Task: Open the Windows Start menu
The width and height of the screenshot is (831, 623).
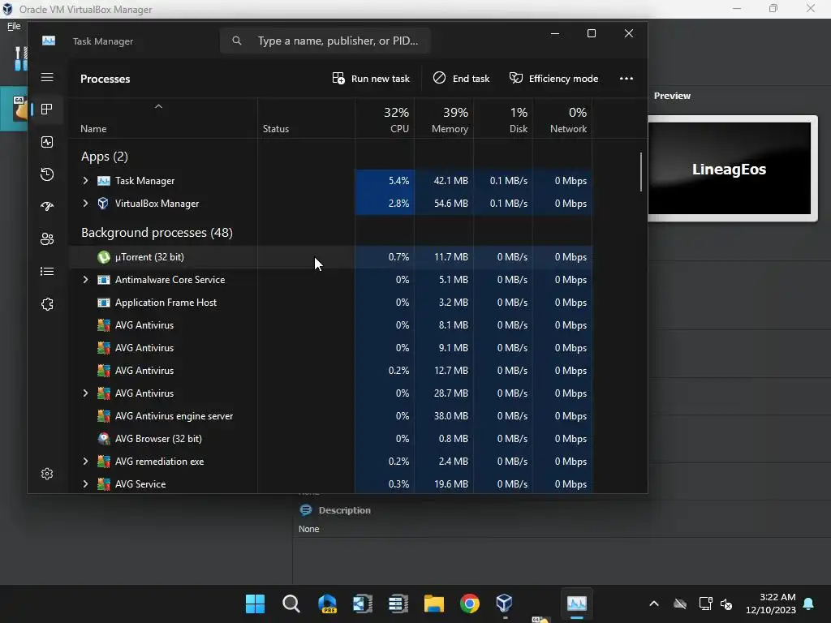Action: [255, 604]
